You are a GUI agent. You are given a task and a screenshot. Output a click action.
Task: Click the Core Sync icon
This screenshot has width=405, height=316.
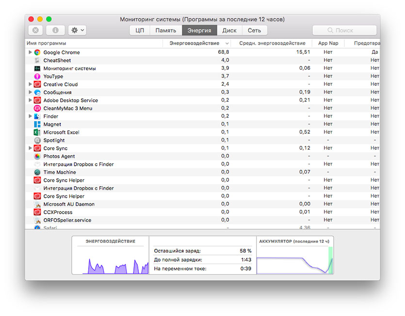37,148
